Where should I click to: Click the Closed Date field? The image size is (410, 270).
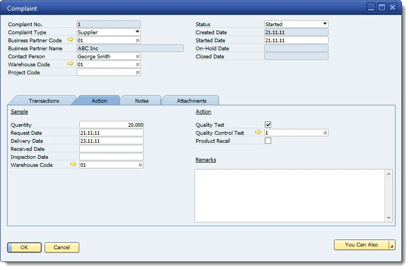click(296, 56)
